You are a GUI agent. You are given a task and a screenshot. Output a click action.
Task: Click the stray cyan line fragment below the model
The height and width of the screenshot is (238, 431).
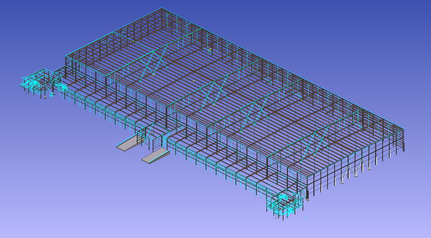[305, 217]
